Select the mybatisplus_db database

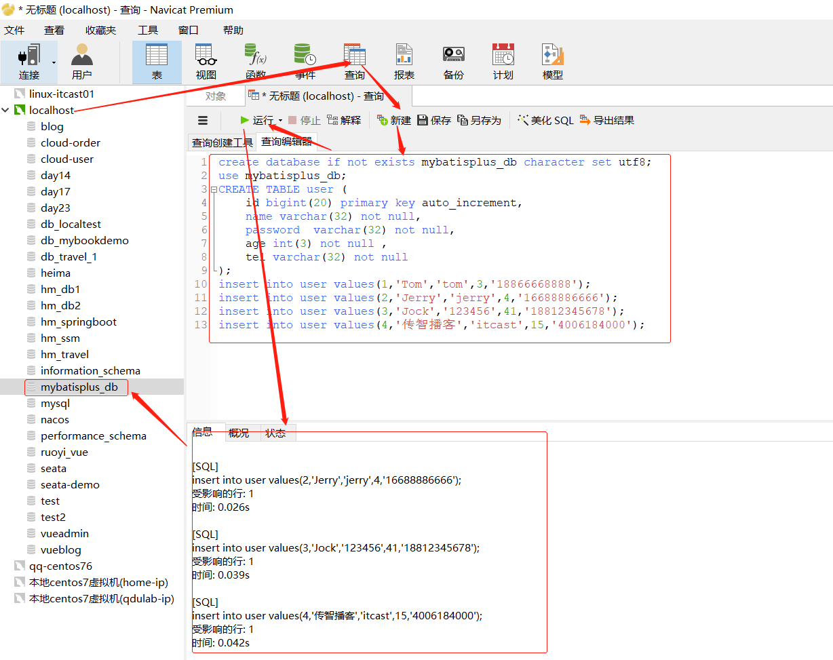79,387
